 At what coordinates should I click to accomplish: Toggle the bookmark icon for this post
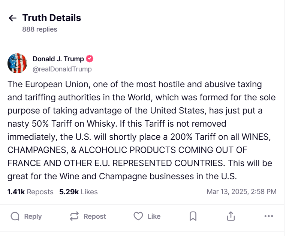pyautogui.click(x=193, y=216)
